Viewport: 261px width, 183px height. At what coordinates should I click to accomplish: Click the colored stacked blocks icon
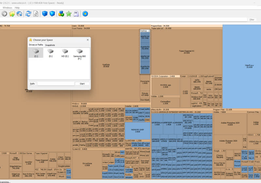pos(61,14)
